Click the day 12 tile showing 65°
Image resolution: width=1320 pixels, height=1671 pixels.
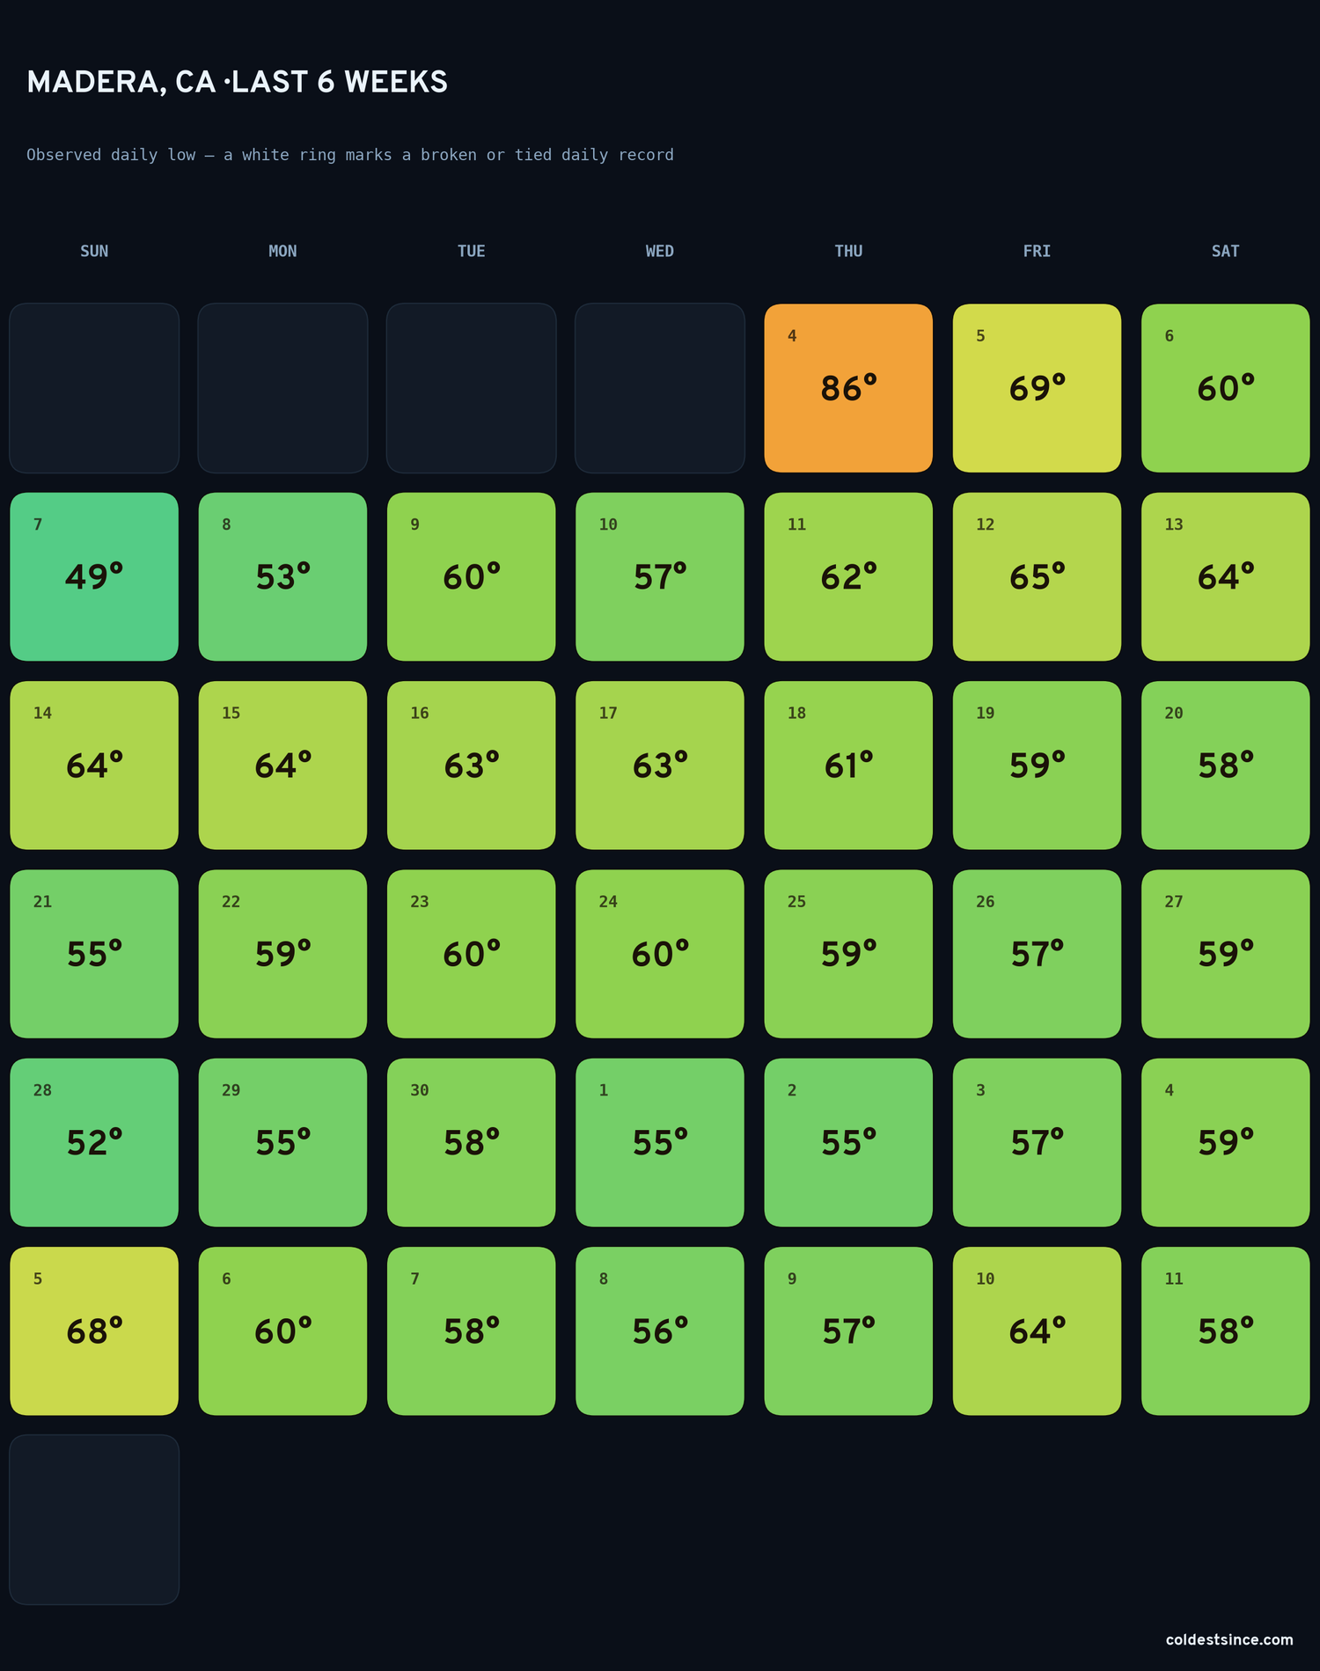pos(1037,576)
